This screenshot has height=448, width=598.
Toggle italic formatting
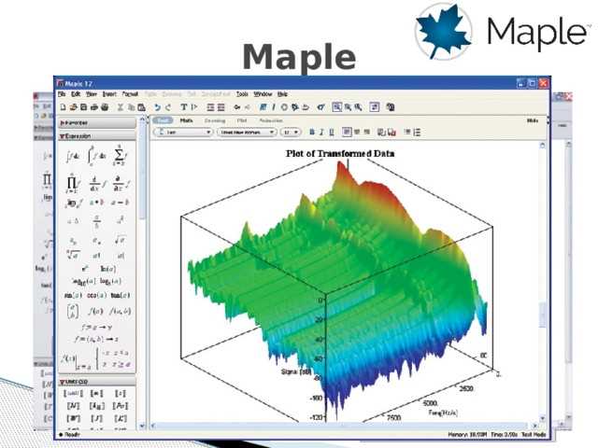click(321, 133)
